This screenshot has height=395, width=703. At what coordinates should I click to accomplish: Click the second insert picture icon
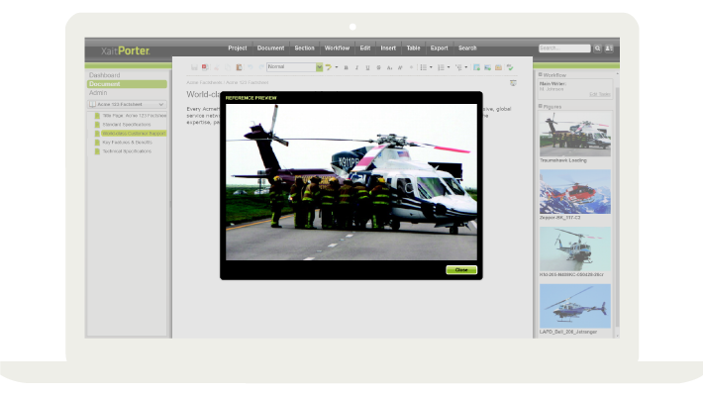tap(487, 67)
